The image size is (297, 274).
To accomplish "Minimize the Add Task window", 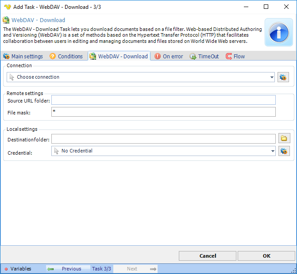I will (x=246, y=7).
